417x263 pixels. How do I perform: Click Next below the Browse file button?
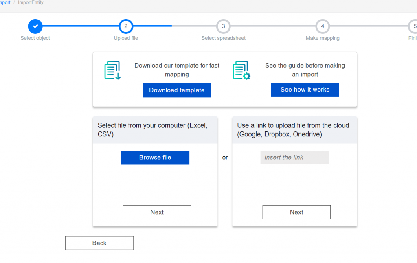(x=157, y=212)
